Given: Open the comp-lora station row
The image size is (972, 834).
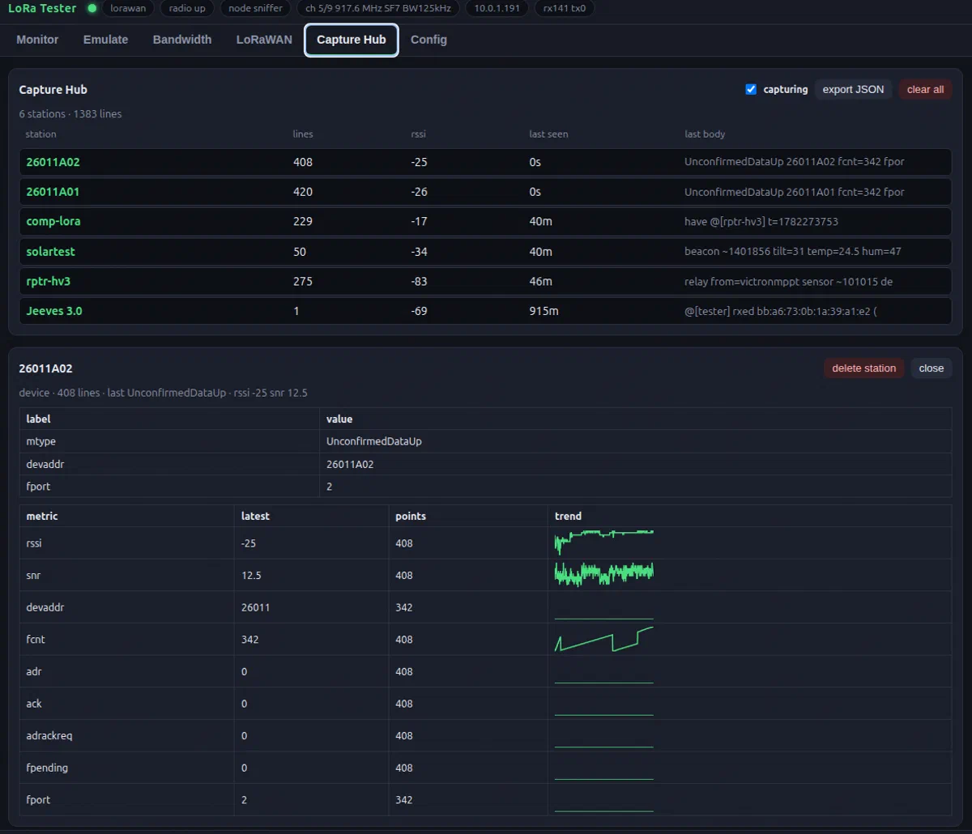Looking at the screenshot, I should click(x=485, y=221).
